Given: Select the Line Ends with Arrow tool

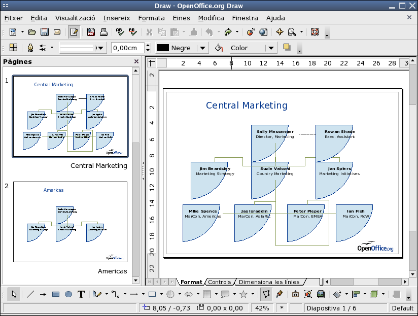Looking at the screenshot, I should [x=43, y=294].
